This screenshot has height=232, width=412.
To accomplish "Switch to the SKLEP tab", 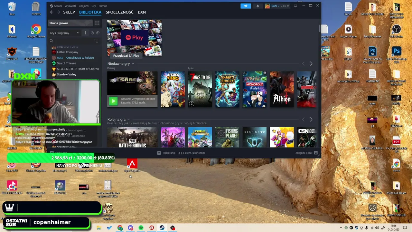I will [x=69, y=12].
